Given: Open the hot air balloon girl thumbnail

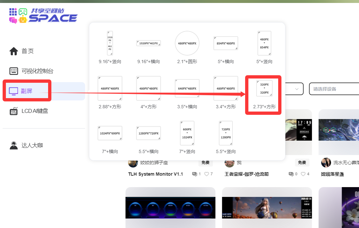Looking at the screenshot, I should coord(266,208).
